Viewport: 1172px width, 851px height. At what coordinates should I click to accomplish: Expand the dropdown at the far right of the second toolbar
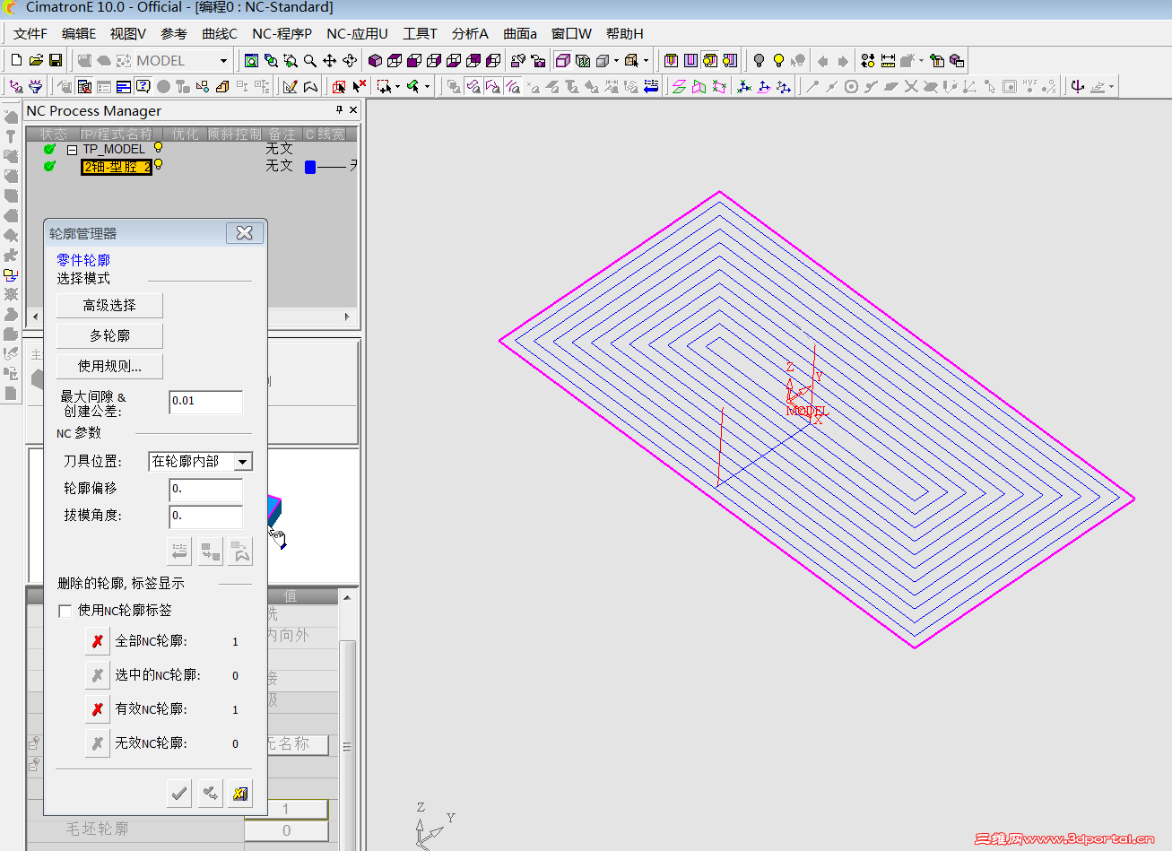point(1111,86)
